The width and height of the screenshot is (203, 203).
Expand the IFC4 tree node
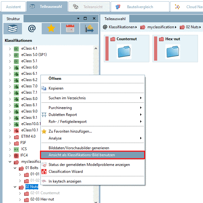pyautogui.click(x=10, y=156)
